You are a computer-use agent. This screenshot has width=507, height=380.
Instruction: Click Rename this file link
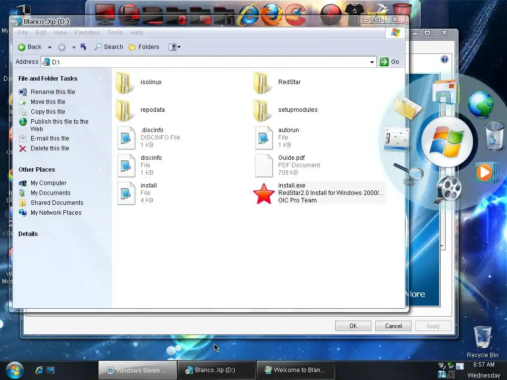52,92
